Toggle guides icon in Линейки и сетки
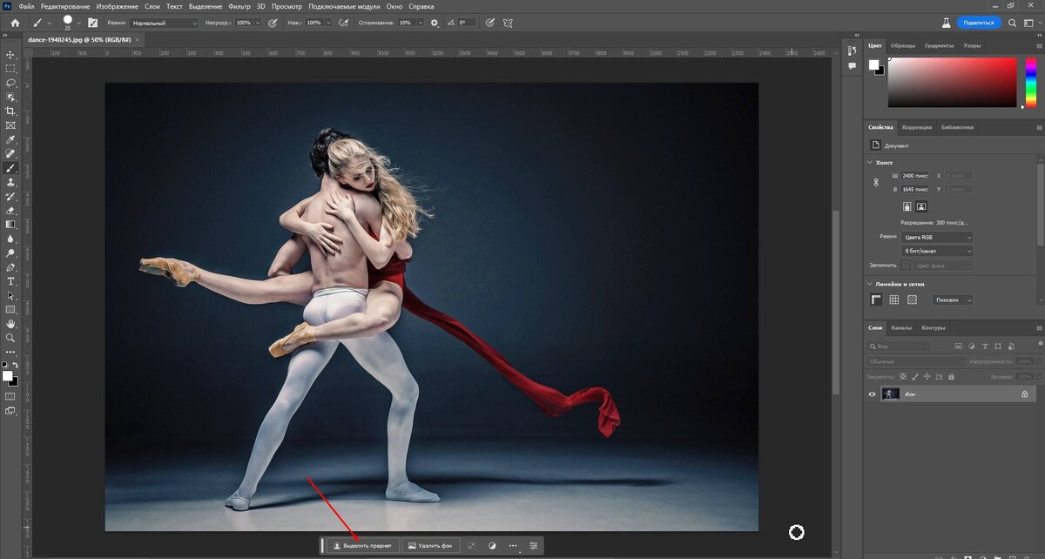Screen dimensions: 1045x559 912,300
